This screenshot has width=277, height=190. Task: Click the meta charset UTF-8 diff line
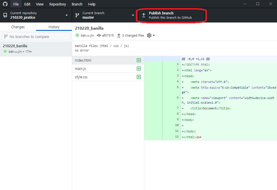[x=205, y=82]
